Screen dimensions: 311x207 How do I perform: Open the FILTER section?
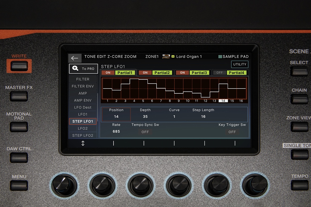tap(83, 79)
